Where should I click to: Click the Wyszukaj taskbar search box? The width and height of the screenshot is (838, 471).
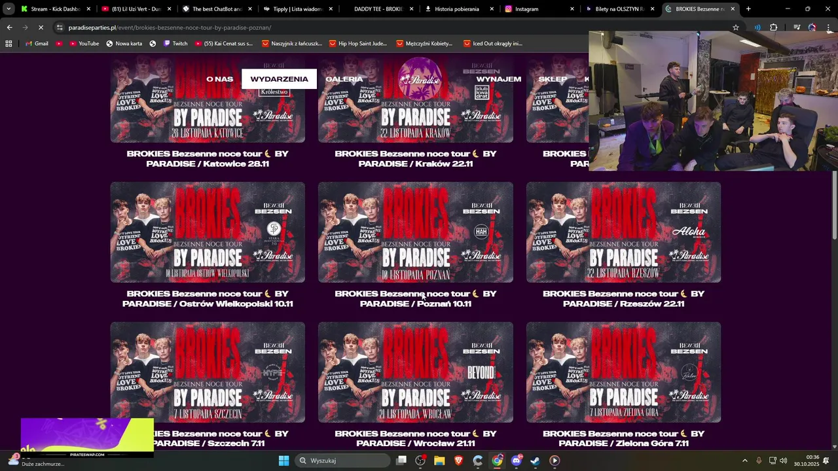343,461
